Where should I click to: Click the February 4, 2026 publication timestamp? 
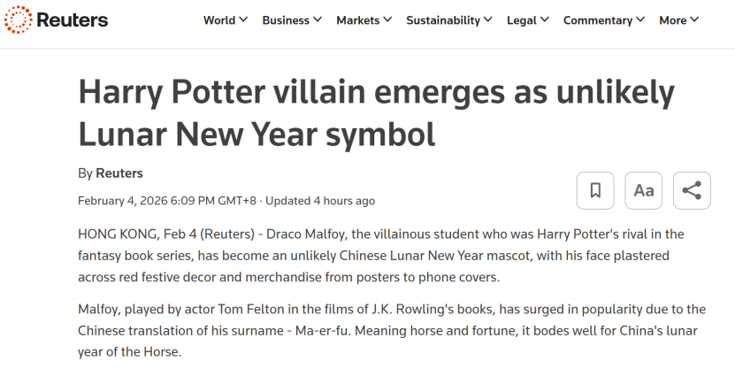pyautogui.click(x=168, y=201)
